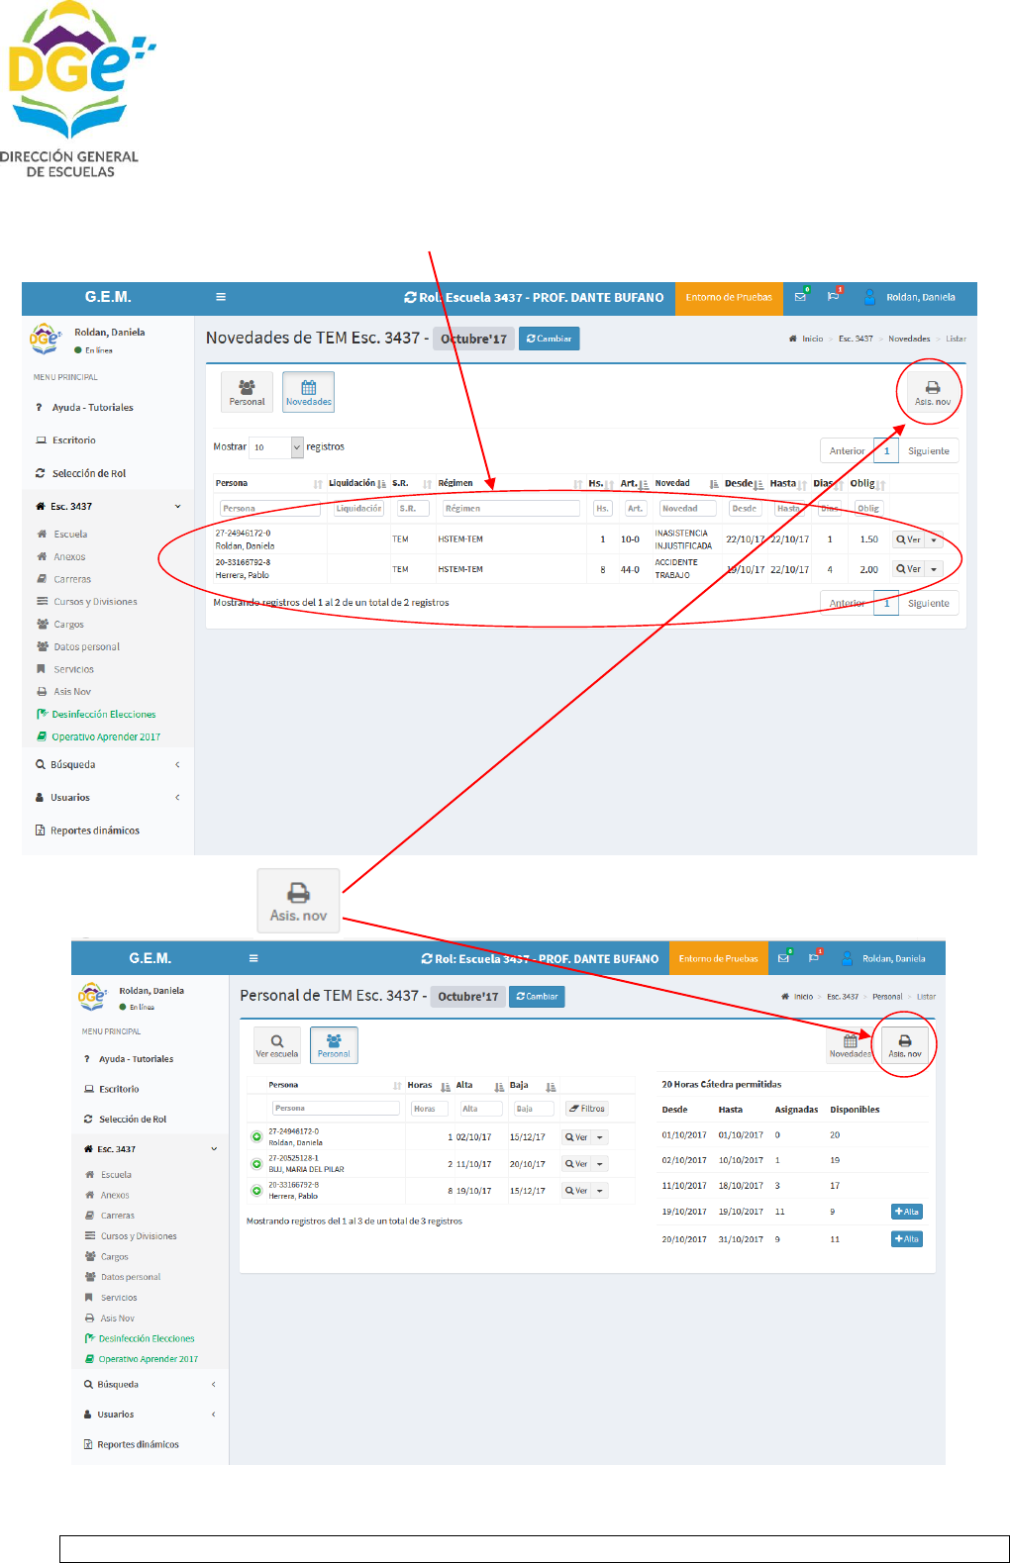1010x1563 pixels.
Task: Open Datos personal in Novedades de TEM sidebar
Action: click(x=86, y=647)
